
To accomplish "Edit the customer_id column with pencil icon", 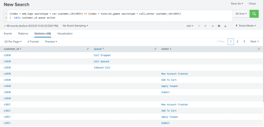I will [x=88, y=49].
